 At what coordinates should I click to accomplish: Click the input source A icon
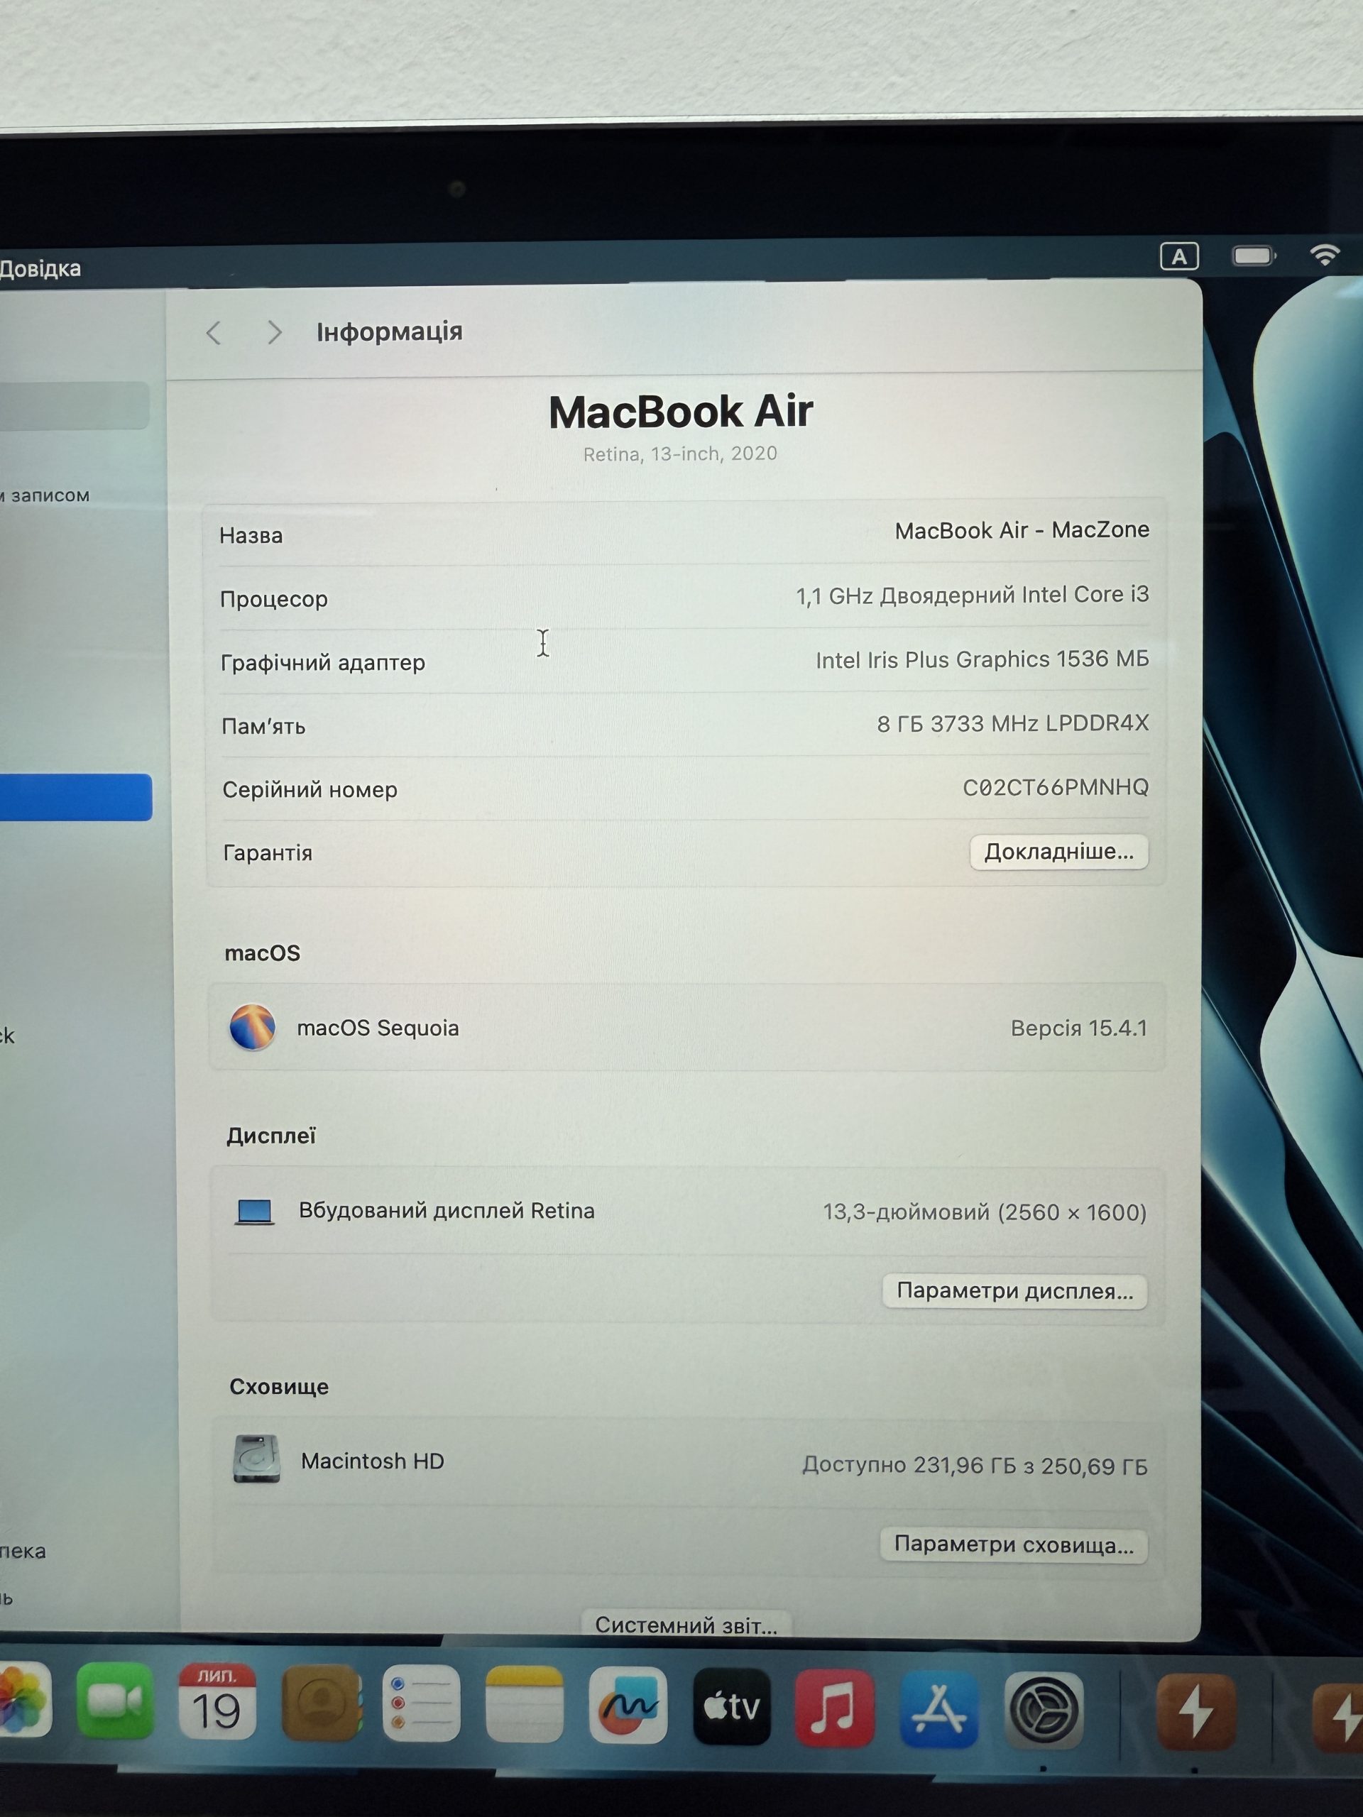pos(1179,256)
